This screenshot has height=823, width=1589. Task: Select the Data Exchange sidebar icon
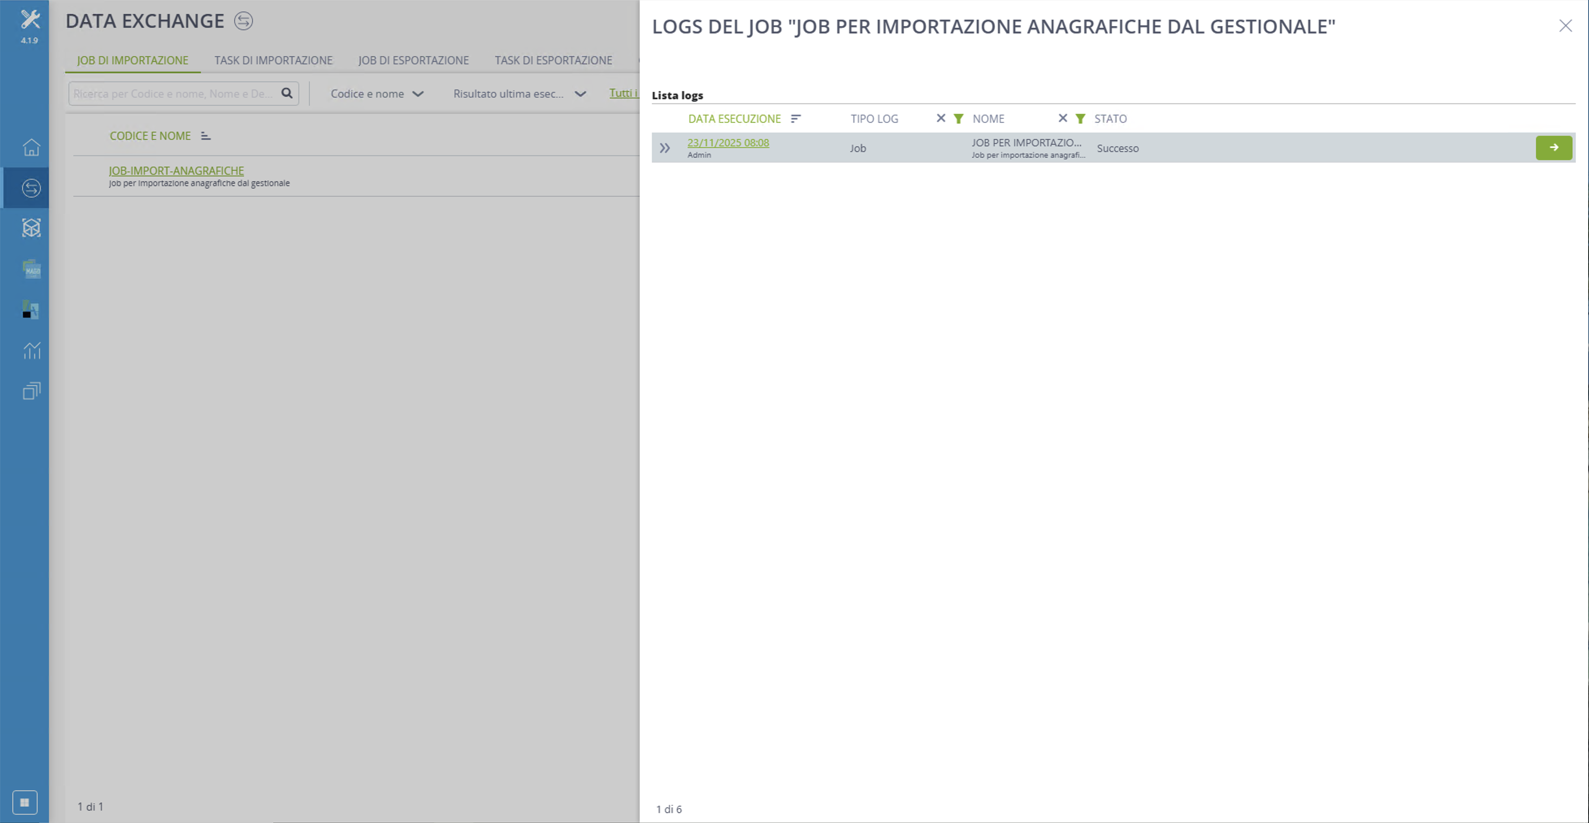(x=31, y=188)
